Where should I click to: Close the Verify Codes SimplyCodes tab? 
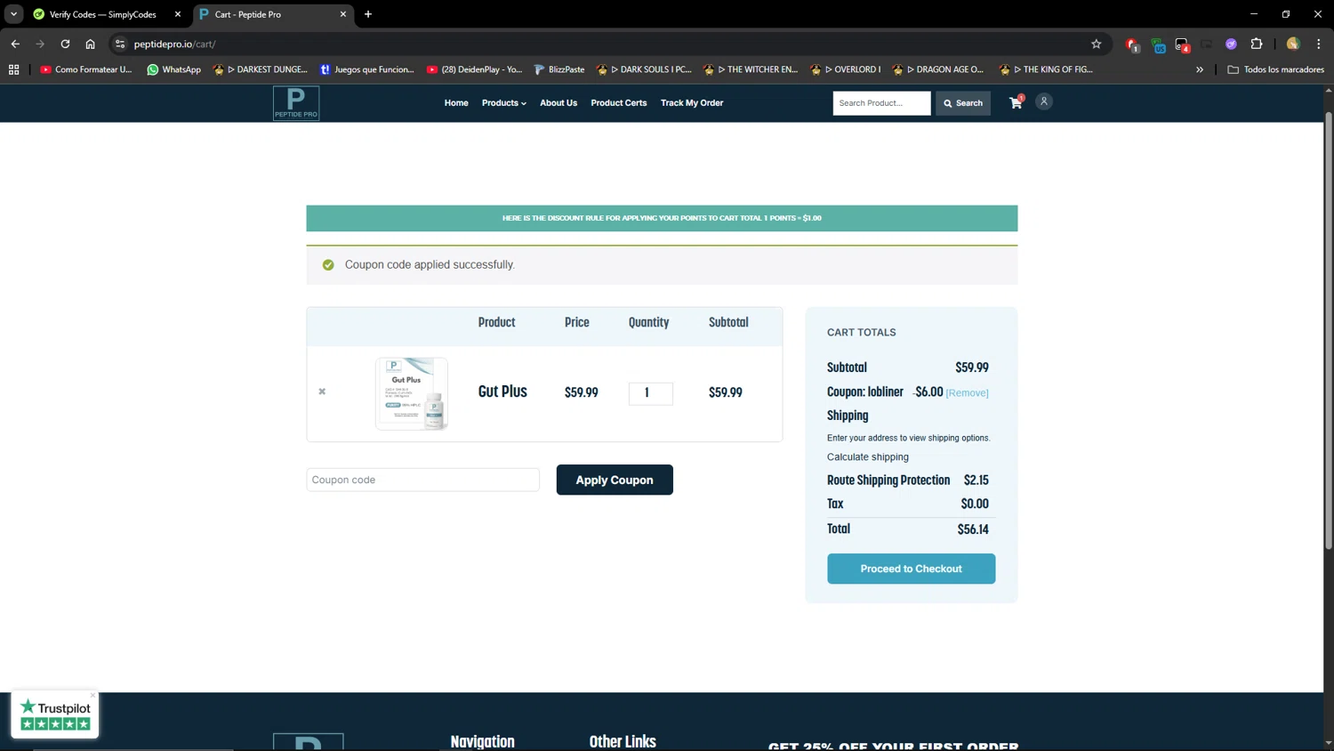(178, 14)
